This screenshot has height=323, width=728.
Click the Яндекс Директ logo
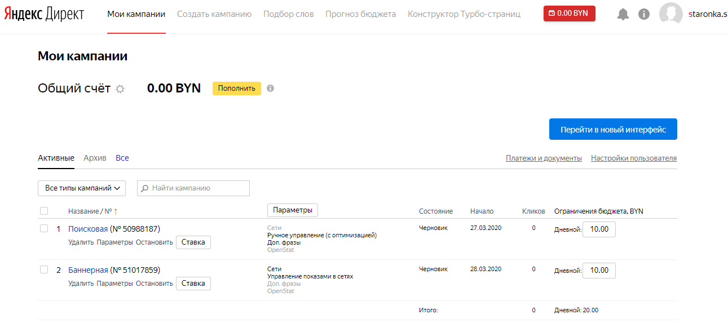coord(44,14)
